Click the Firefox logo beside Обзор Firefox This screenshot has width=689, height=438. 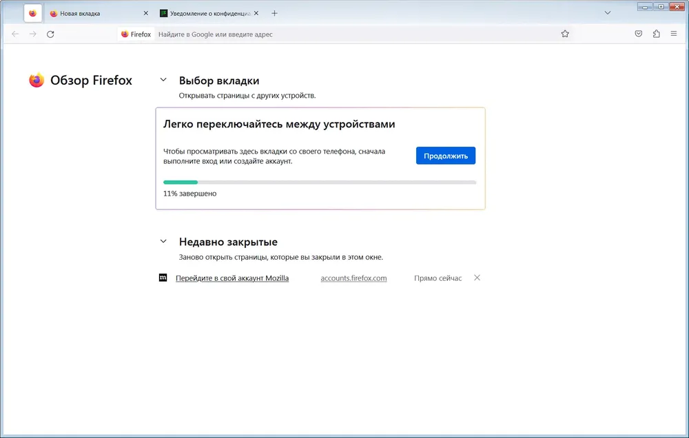pyautogui.click(x=37, y=81)
